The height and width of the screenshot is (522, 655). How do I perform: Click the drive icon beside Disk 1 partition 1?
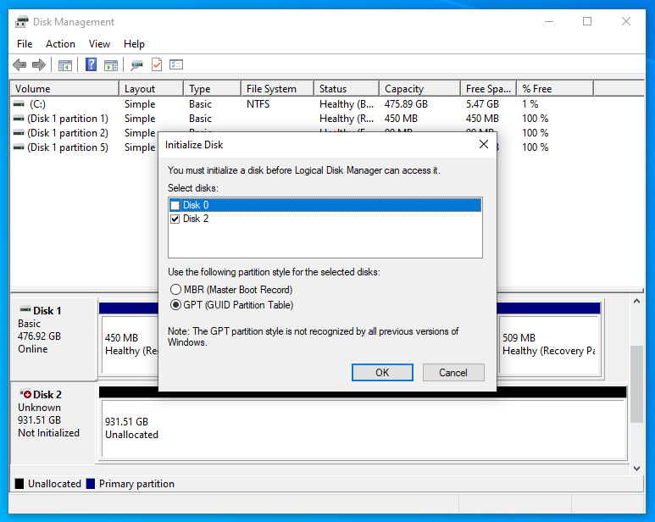tap(19, 119)
